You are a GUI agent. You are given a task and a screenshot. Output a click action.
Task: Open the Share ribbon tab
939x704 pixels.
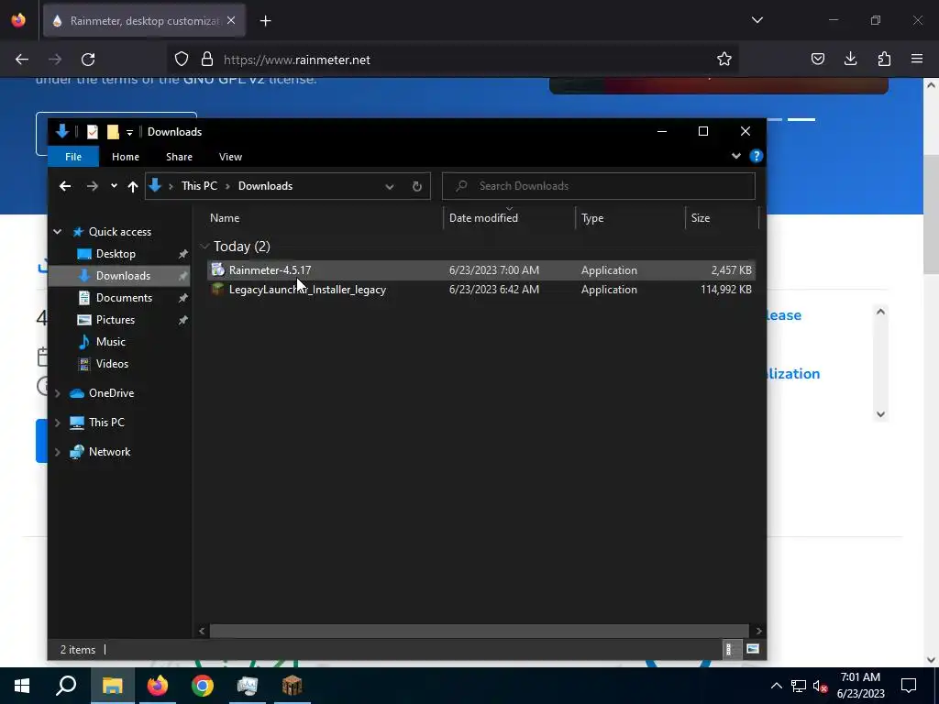[179, 157]
